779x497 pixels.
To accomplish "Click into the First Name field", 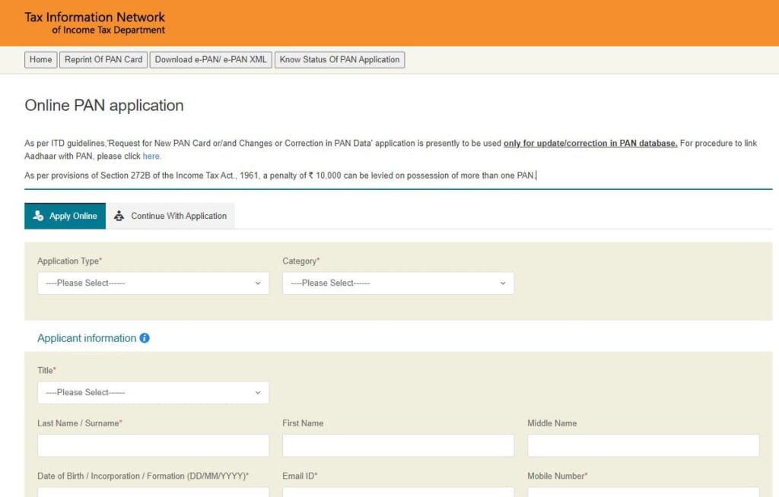I will tap(398, 445).
